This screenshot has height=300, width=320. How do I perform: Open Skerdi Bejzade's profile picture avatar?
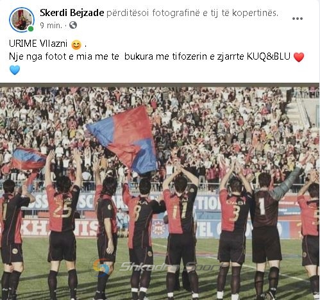coord(22,20)
